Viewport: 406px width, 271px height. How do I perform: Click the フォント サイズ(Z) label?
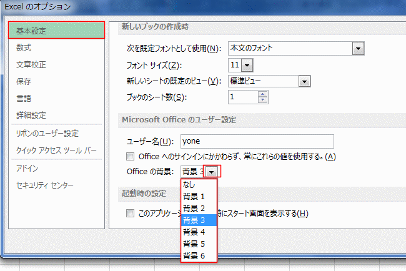(x=154, y=65)
